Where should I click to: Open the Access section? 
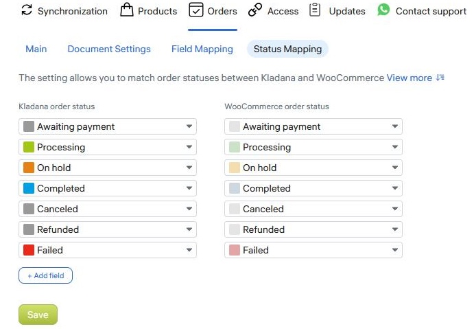(273, 11)
